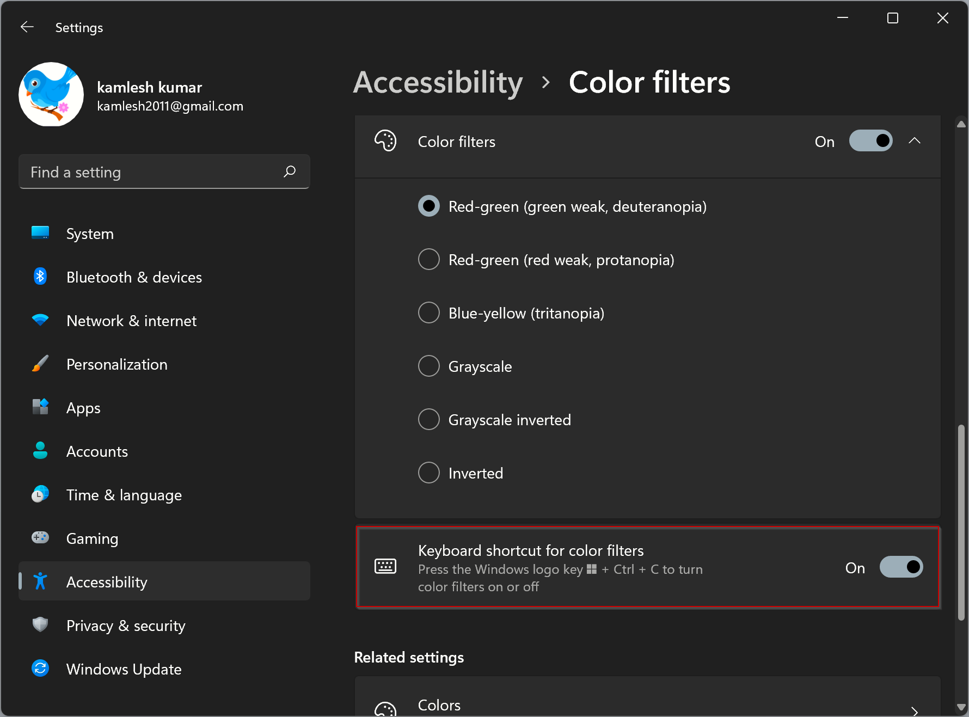Open the Personalization category
The image size is (969, 717).
click(164, 364)
